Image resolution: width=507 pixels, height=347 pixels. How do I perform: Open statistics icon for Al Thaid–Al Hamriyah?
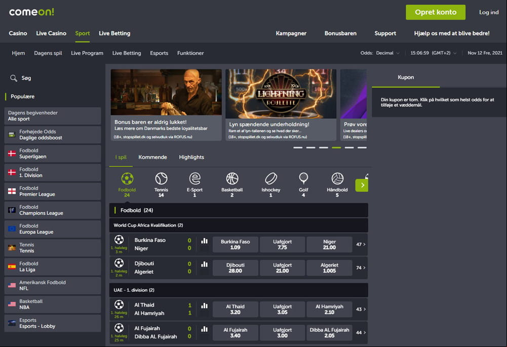204,306
